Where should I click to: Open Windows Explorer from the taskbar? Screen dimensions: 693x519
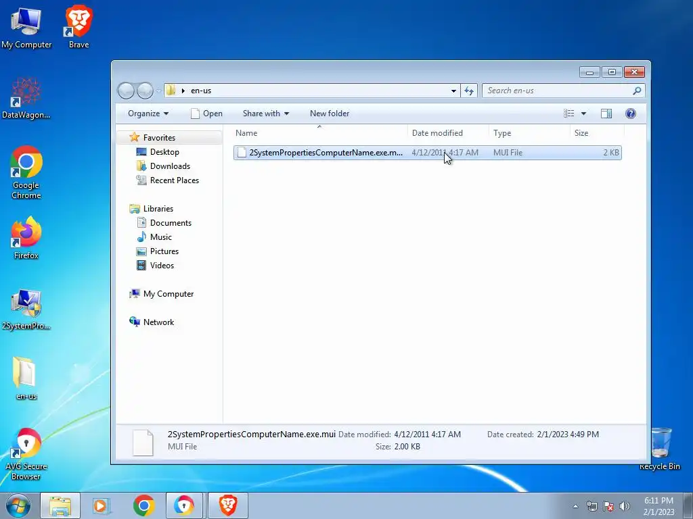pyautogui.click(x=60, y=505)
